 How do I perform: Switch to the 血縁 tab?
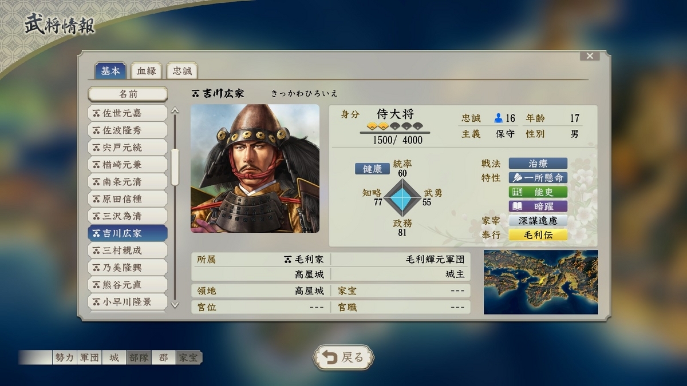(146, 71)
